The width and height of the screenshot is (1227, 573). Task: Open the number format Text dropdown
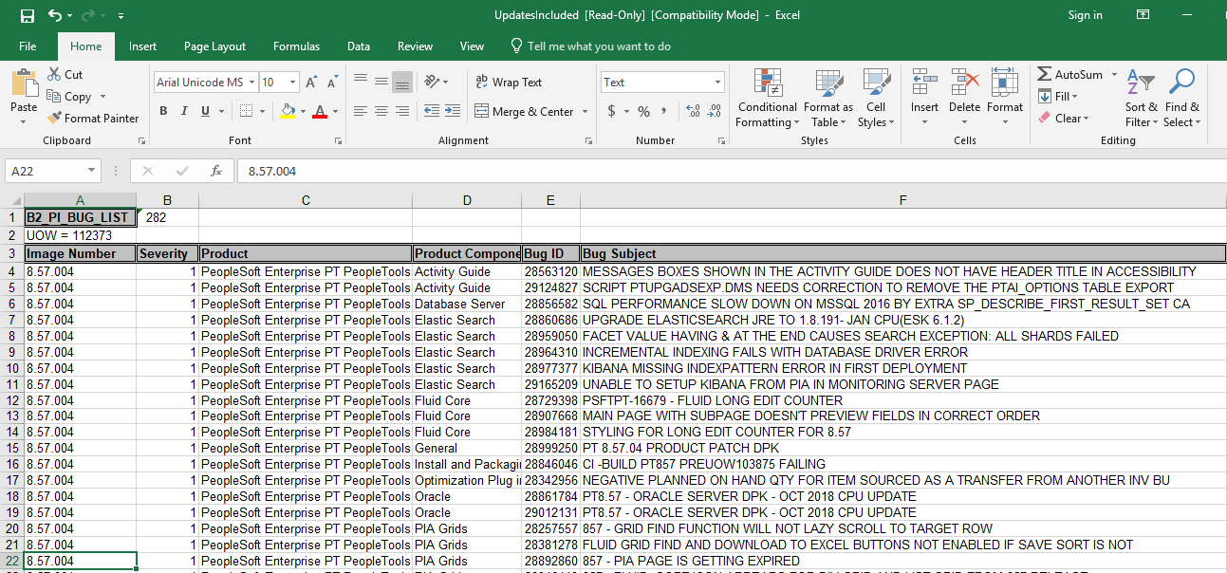[717, 83]
